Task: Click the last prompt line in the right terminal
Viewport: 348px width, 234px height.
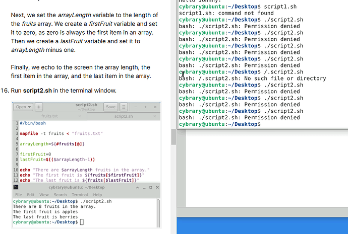Action: (x=219, y=124)
